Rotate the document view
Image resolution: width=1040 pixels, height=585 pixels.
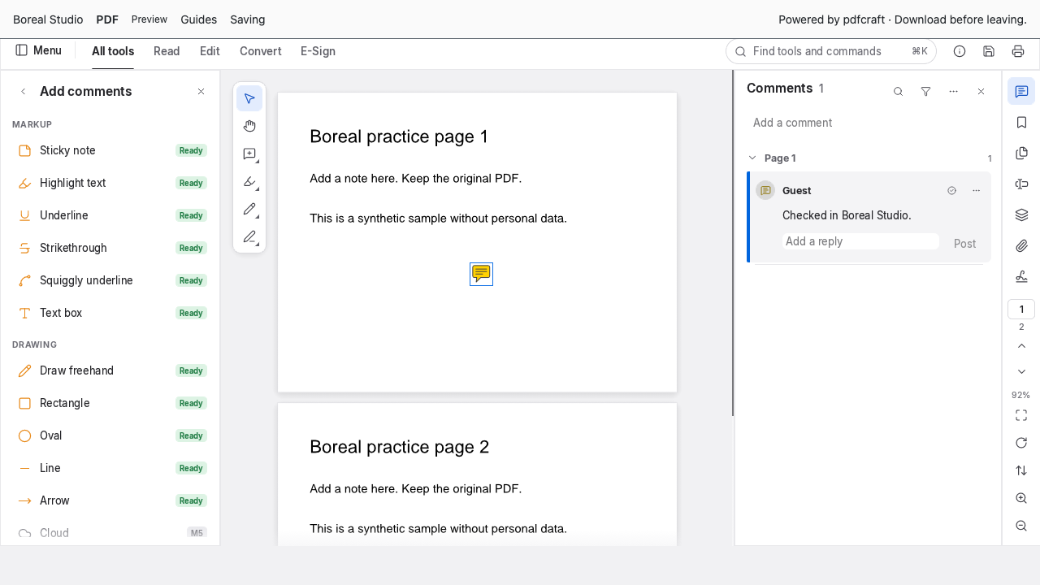click(1021, 443)
